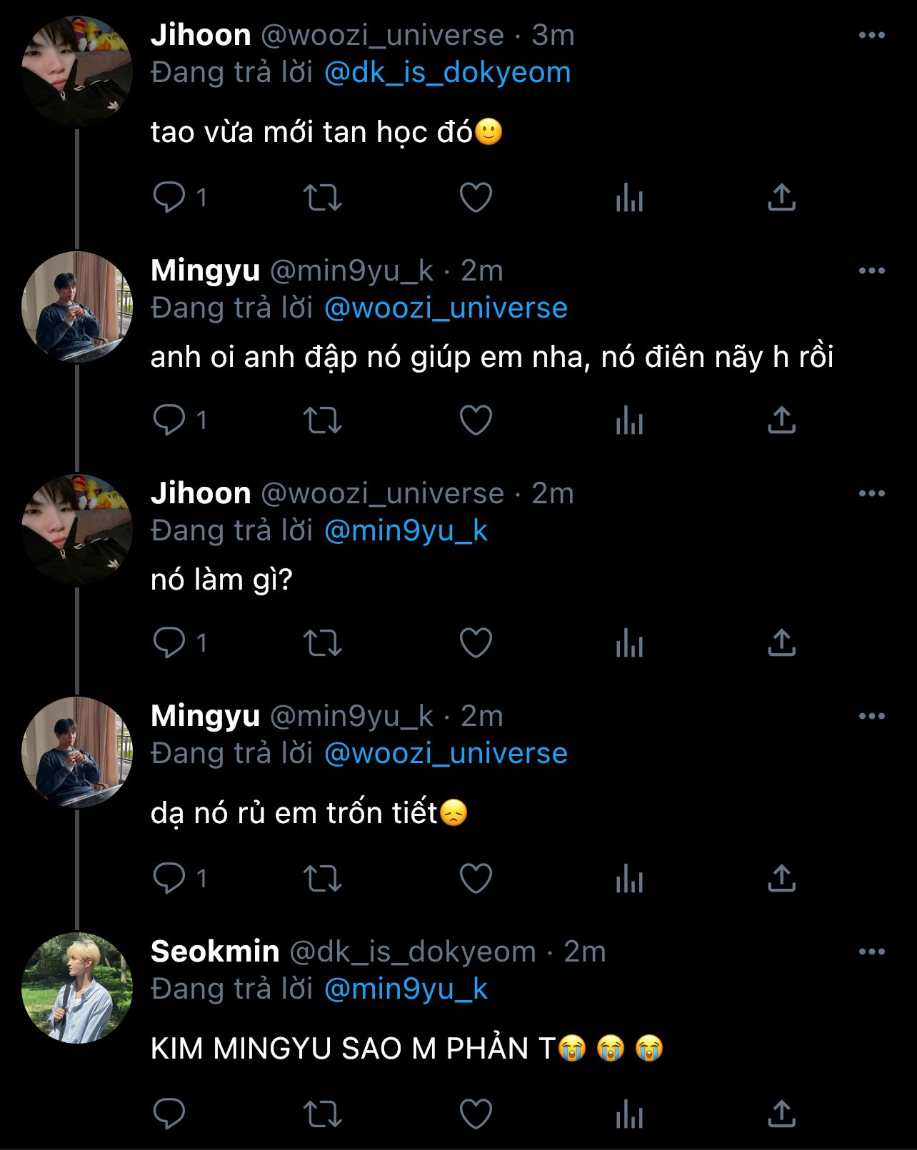917x1150 pixels.
Task: Open more options on Mingyu's trốn tiết tweet
Action: (x=871, y=716)
